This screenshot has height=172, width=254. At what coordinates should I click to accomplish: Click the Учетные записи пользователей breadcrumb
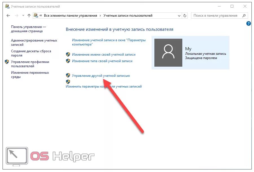pyautogui.click(x=128, y=16)
